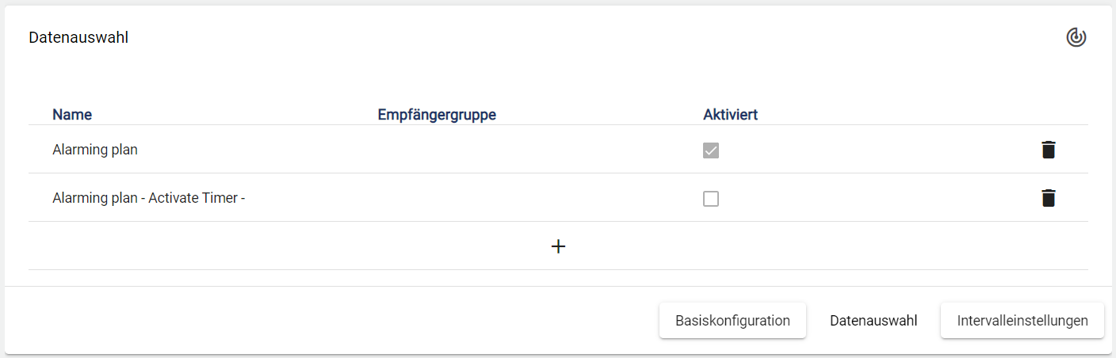Screen dimensions: 1116x358
Task: Enable Aktiviert for Activate Timer plan
Action: coord(711,199)
